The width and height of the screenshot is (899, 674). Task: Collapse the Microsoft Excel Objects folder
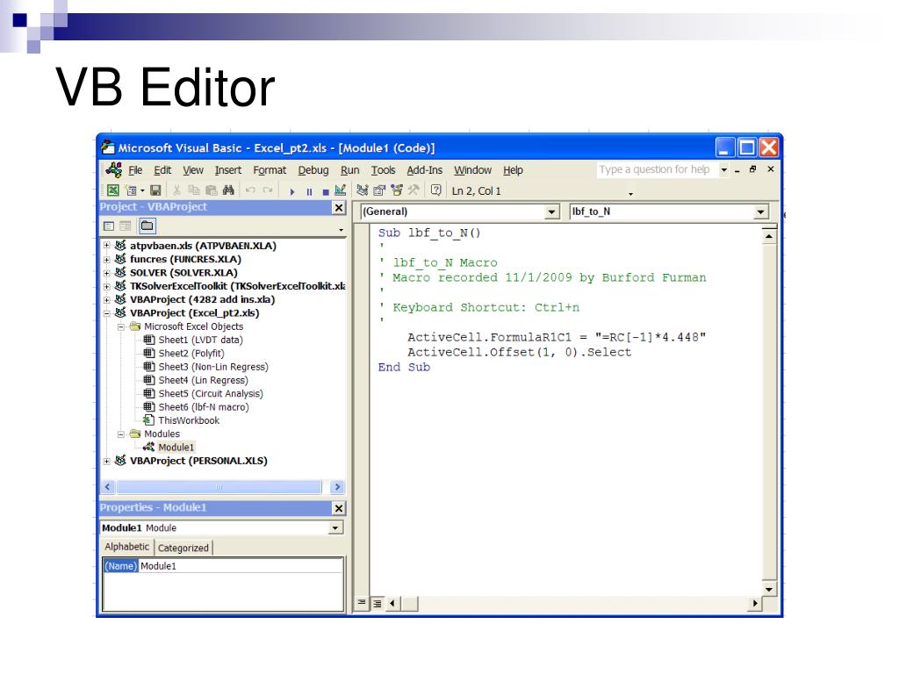pos(121,326)
